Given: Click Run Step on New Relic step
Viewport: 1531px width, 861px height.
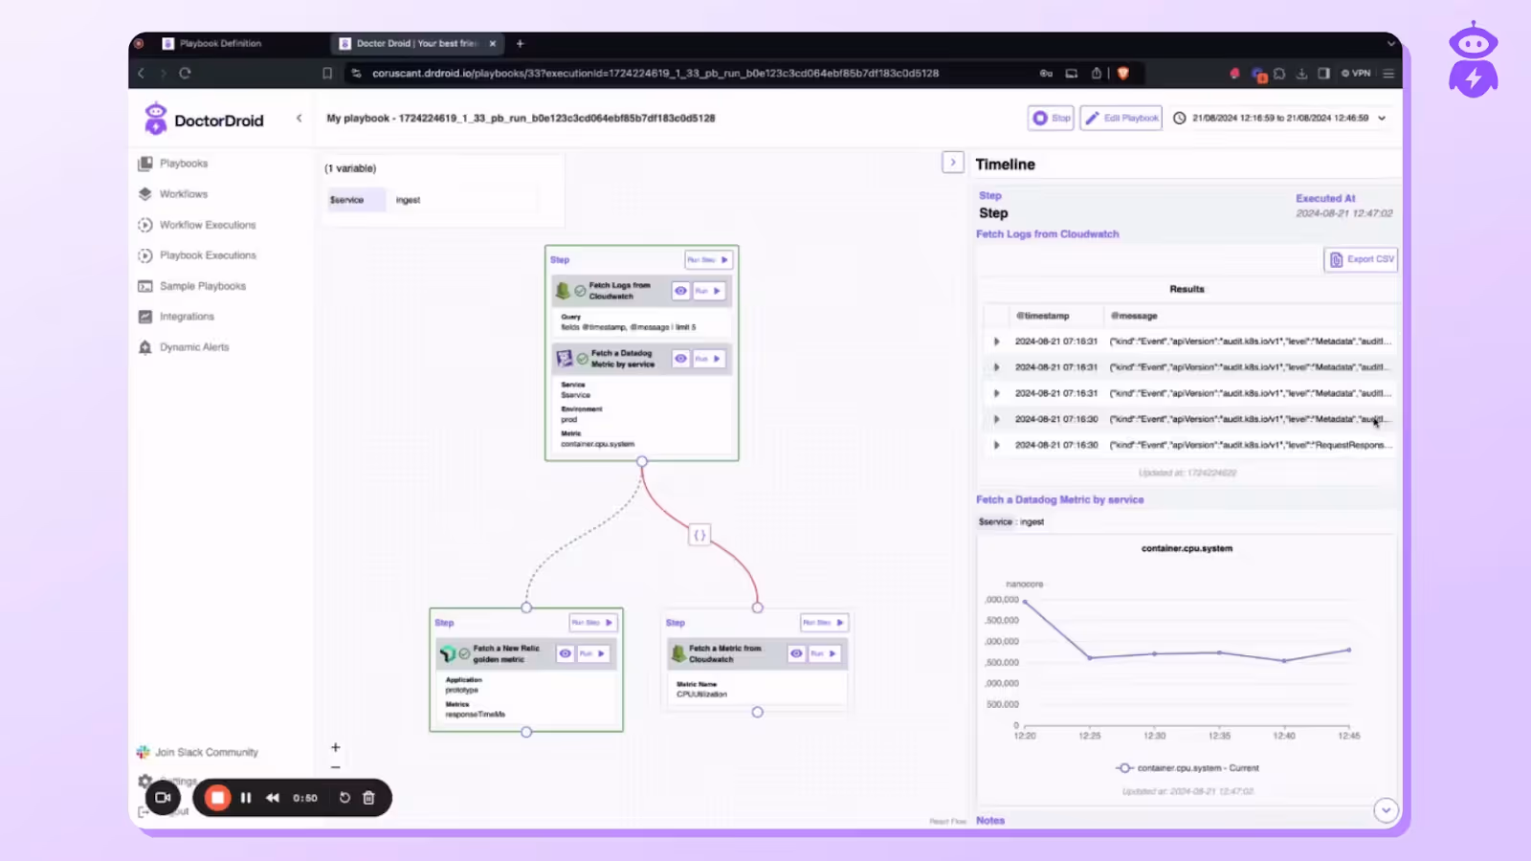Looking at the screenshot, I should point(593,623).
